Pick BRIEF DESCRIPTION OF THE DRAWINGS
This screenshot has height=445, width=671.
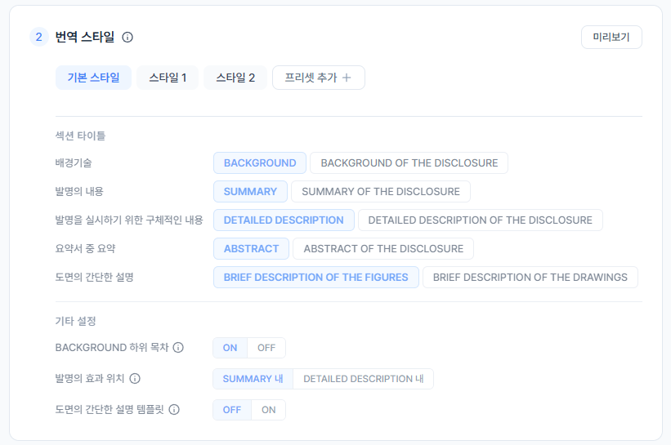tap(530, 277)
